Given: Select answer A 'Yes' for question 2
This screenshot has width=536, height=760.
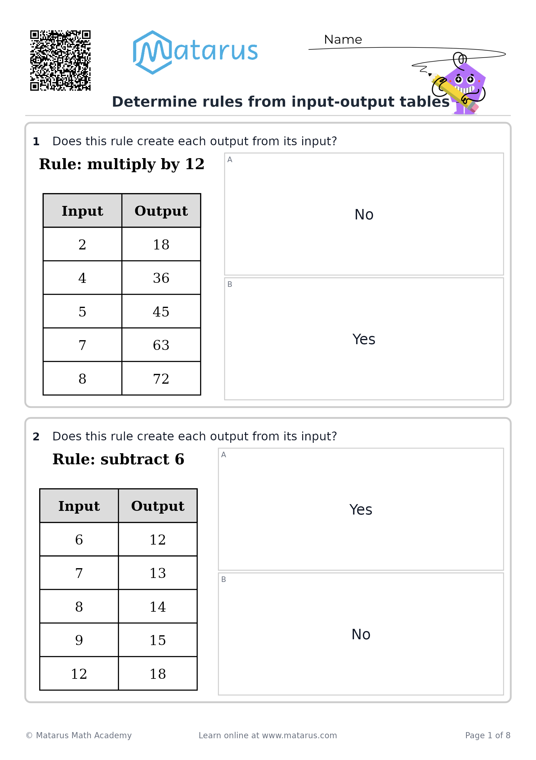Looking at the screenshot, I should pyautogui.click(x=361, y=509).
